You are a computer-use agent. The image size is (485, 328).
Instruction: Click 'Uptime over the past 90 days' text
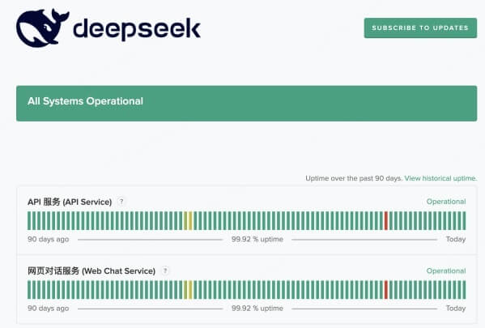pos(354,178)
